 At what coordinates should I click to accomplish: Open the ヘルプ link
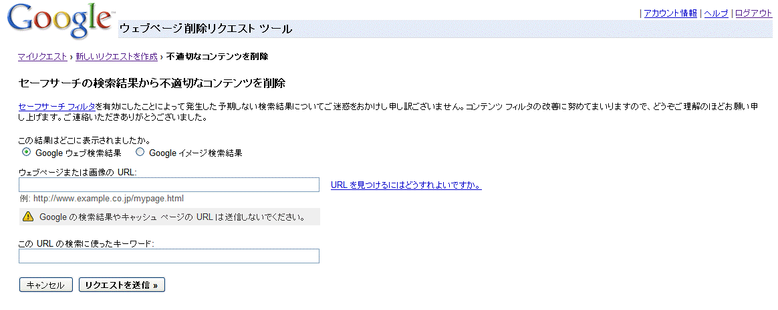click(717, 13)
